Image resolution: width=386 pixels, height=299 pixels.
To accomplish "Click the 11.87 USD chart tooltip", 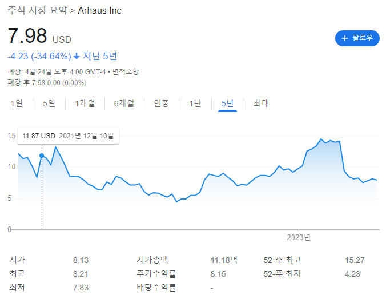I will coord(68,136).
